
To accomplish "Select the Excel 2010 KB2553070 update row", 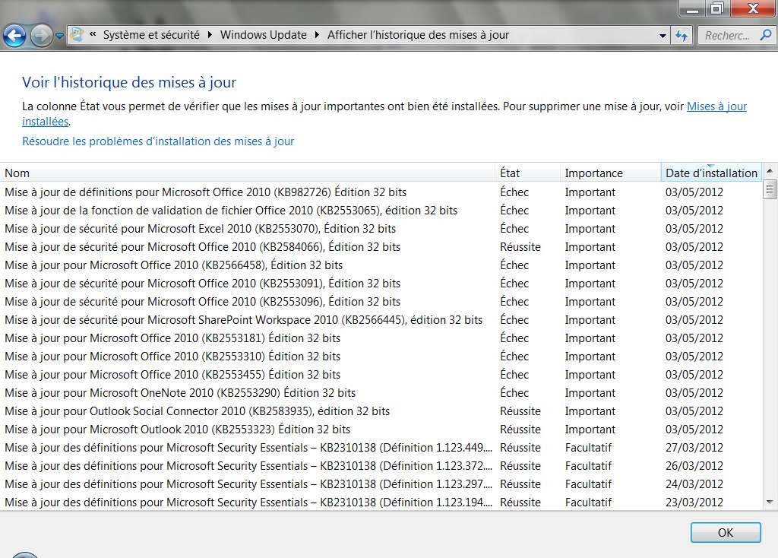I will click(x=201, y=229).
